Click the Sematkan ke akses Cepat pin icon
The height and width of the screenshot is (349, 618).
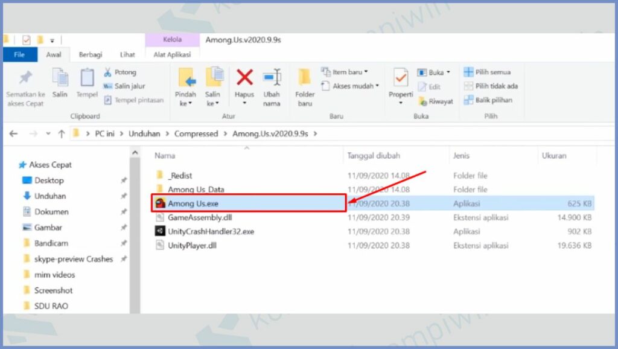click(25, 78)
